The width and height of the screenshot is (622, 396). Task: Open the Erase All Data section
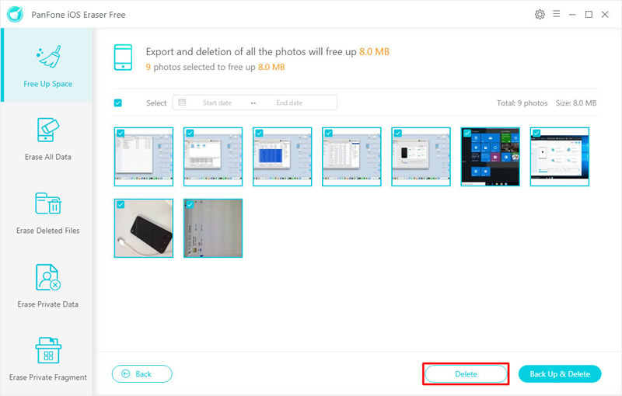pos(47,140)
